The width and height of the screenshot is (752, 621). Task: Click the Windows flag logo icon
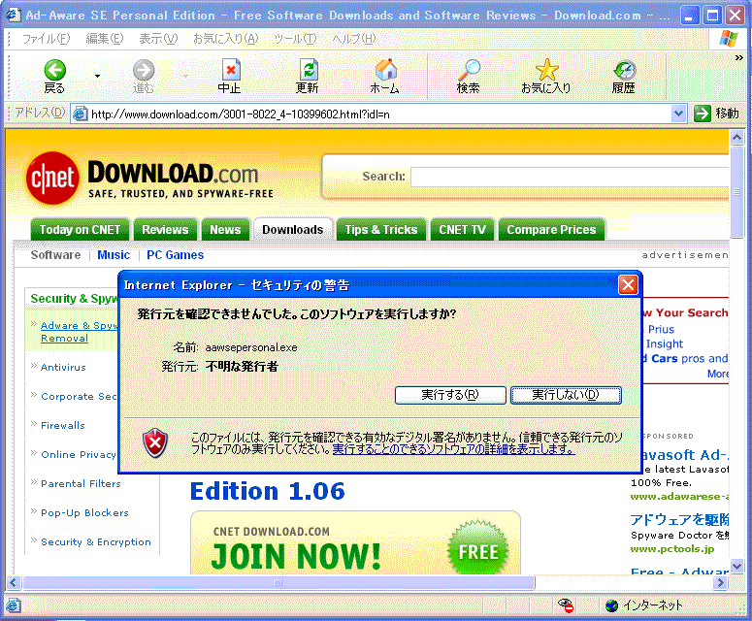click(729, 39)
